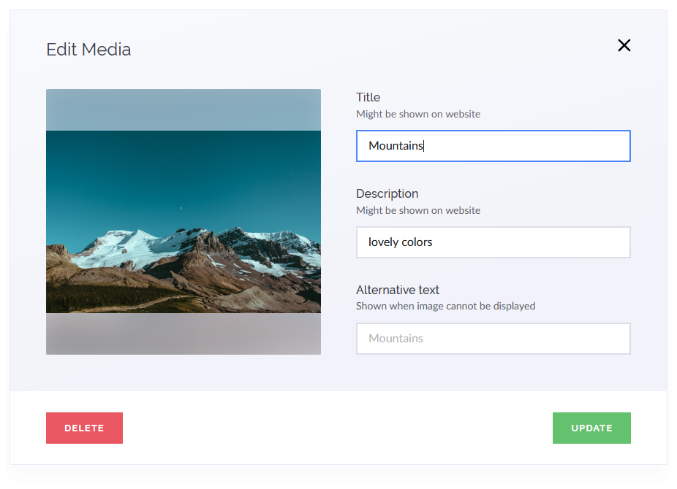Click the Alternative text label
This screenshot has height=489, width=677.
click(x=398, y=290)
